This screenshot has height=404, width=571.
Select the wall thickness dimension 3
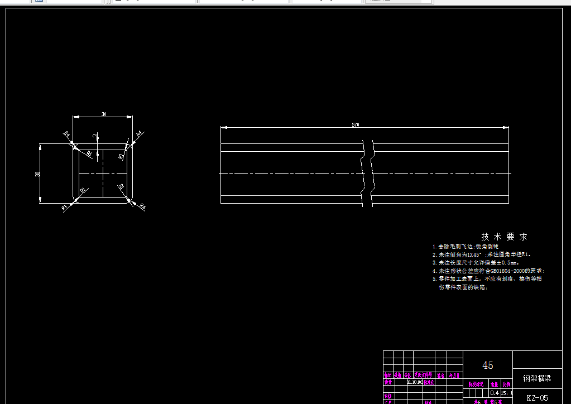pos(95,136)
